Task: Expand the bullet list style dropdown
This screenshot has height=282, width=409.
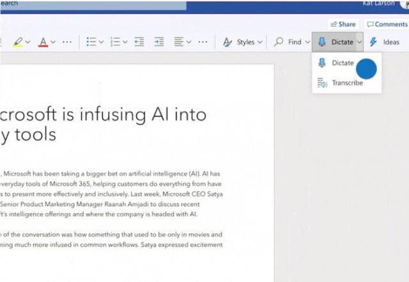Action: [x=102, y=42]
